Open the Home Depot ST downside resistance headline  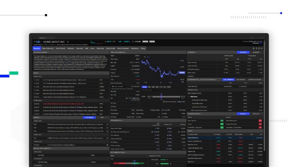click(x=65, y=97)
